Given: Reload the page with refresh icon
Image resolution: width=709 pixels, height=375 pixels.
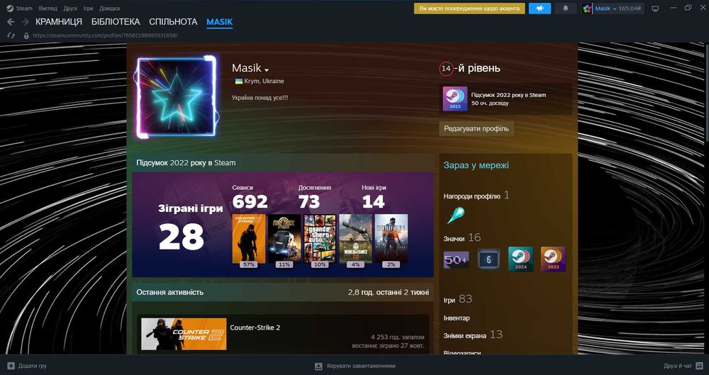Looking at the screenshot, I should (11, 35).
